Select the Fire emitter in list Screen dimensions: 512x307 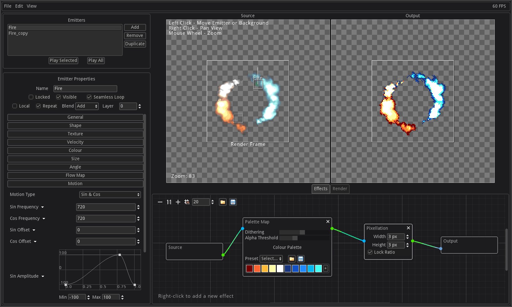[x=65, y=28]
